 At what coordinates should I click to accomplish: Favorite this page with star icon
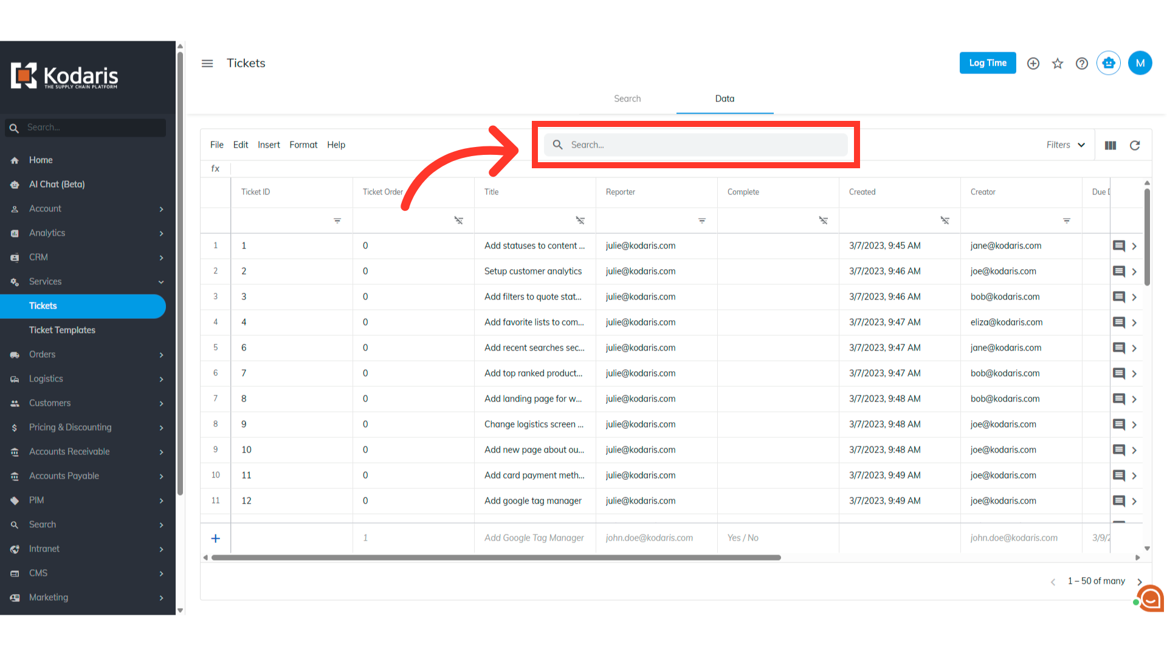(x=1058, y=63)
